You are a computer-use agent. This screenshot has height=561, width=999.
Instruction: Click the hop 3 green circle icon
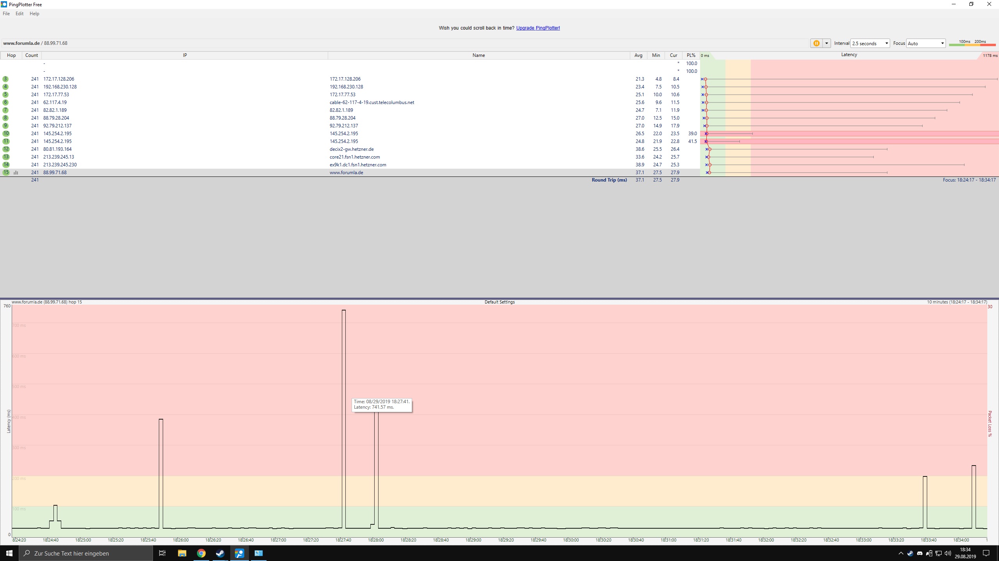click(5, 79)
